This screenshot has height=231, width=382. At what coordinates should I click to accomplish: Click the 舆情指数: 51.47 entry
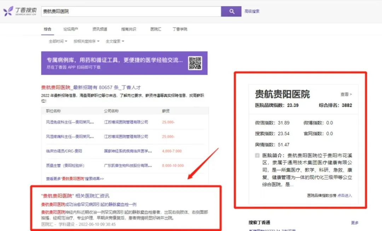click(x=272, y=145)
